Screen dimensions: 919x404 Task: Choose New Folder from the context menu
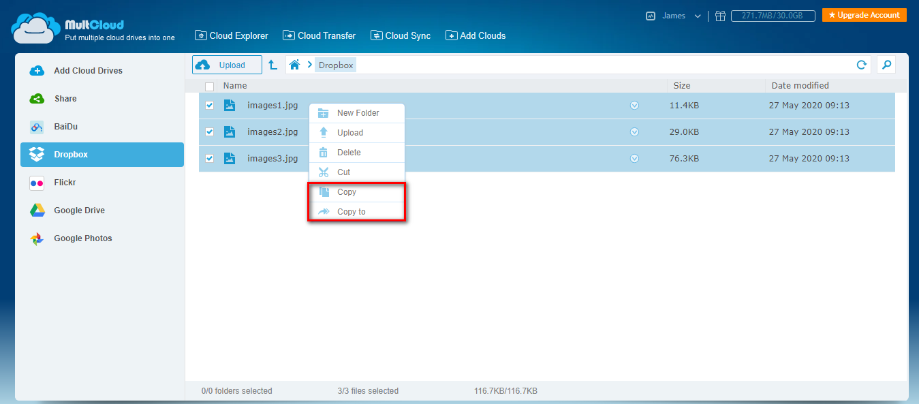(x=357, y=113)
